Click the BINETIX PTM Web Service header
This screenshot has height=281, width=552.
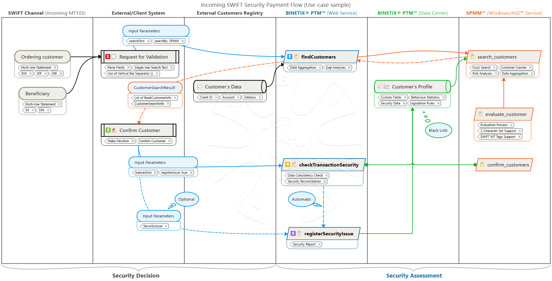(x=321, y=13)
